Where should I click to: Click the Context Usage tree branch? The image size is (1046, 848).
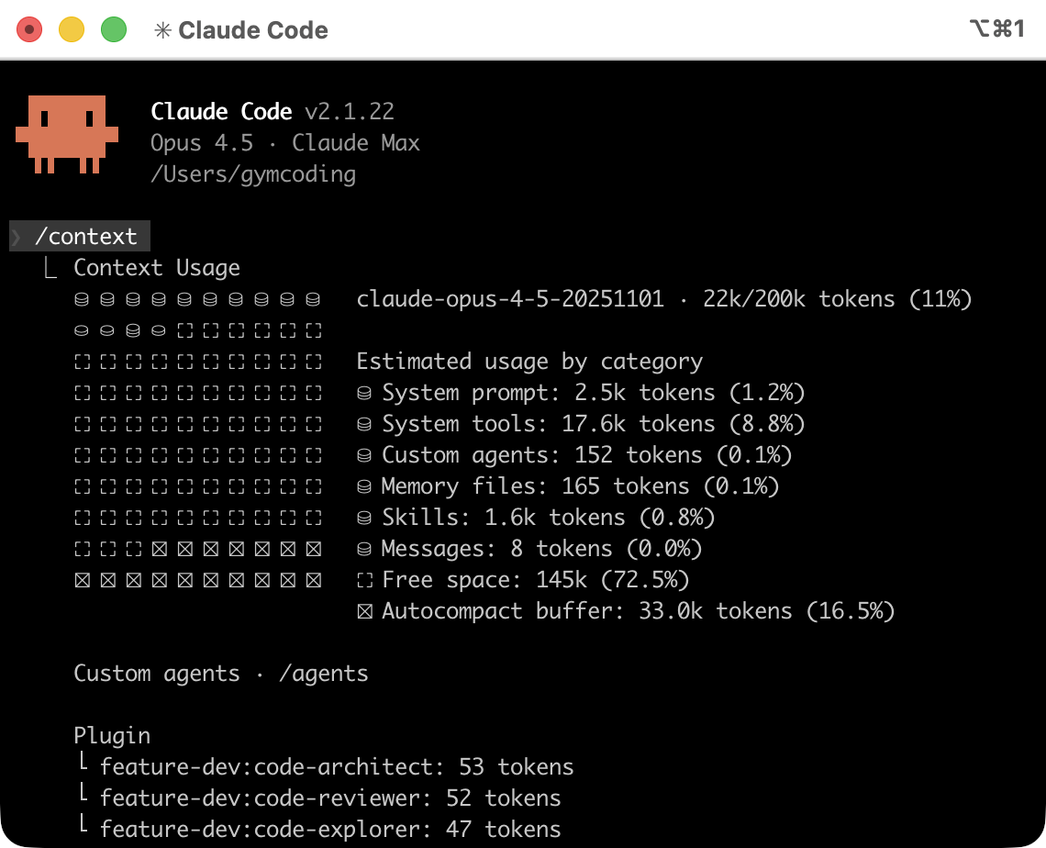[x=50, y=268]
